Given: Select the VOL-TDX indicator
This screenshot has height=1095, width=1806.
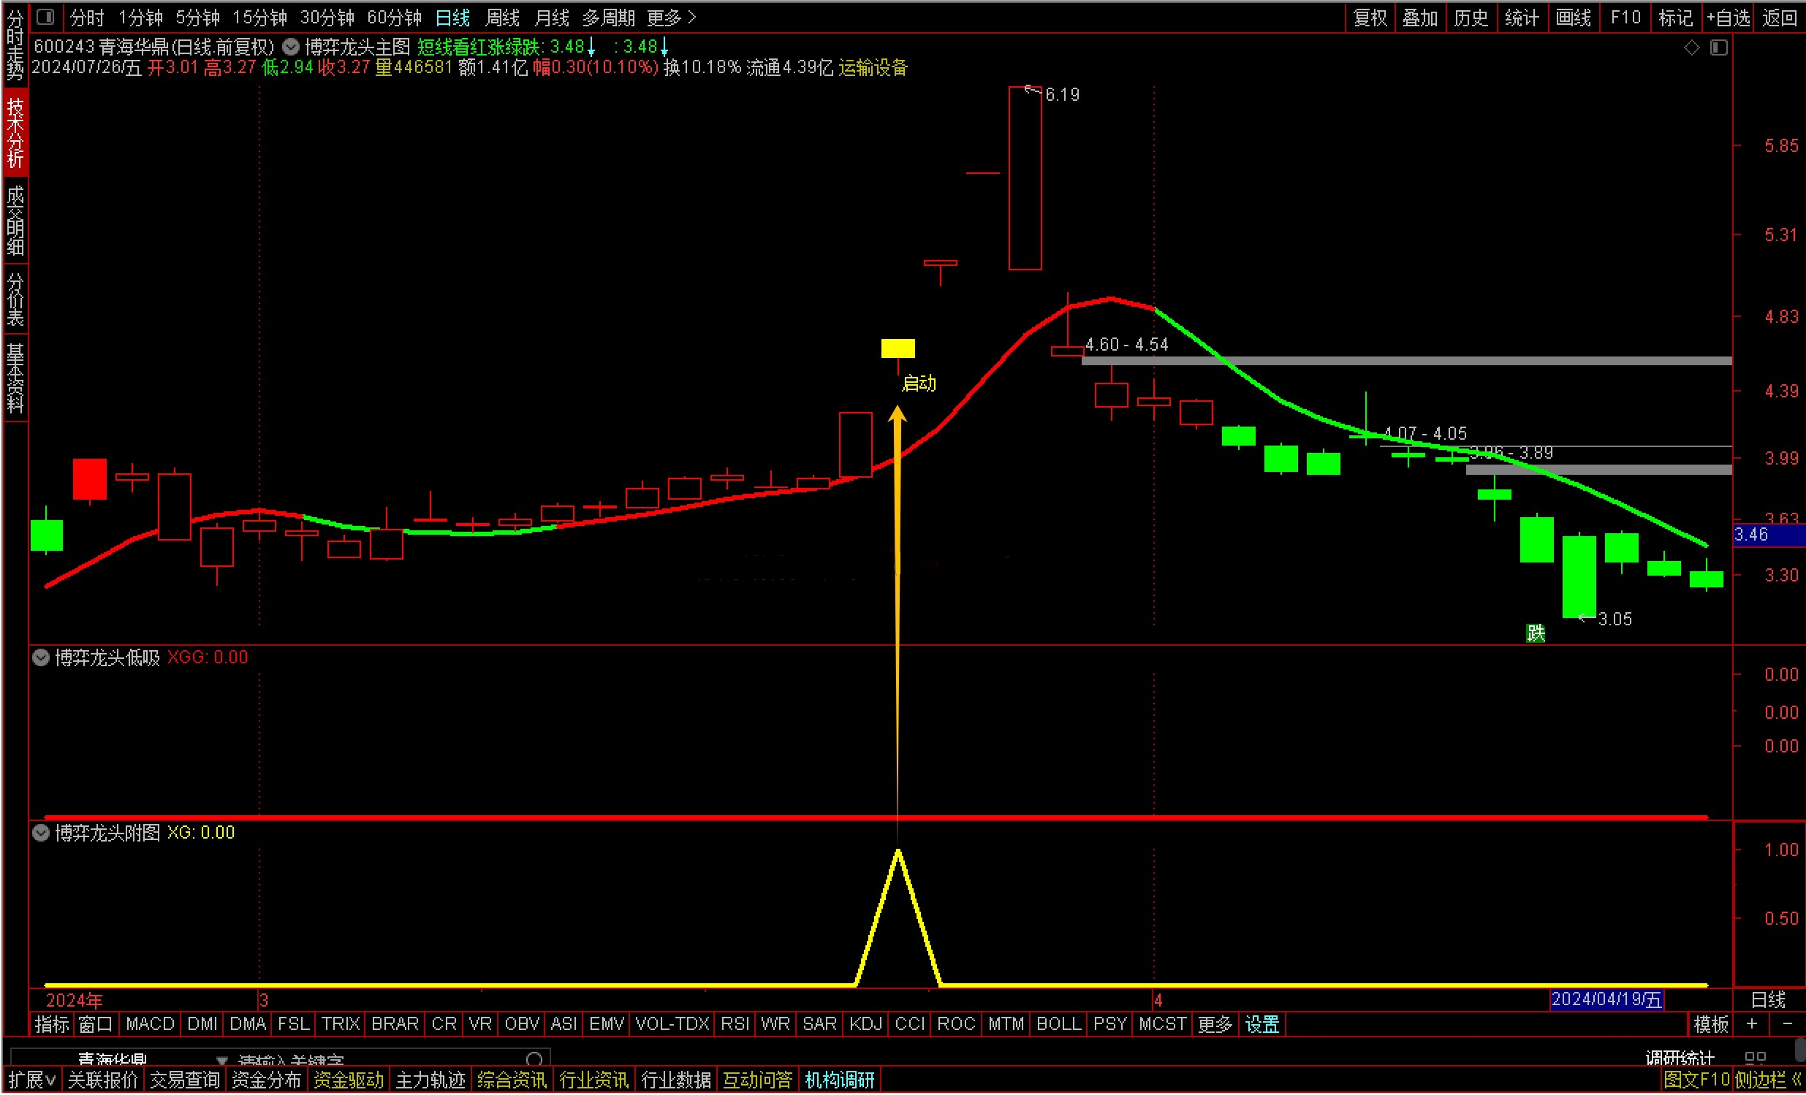Looking at the screenshot, I should (672, 1024).
